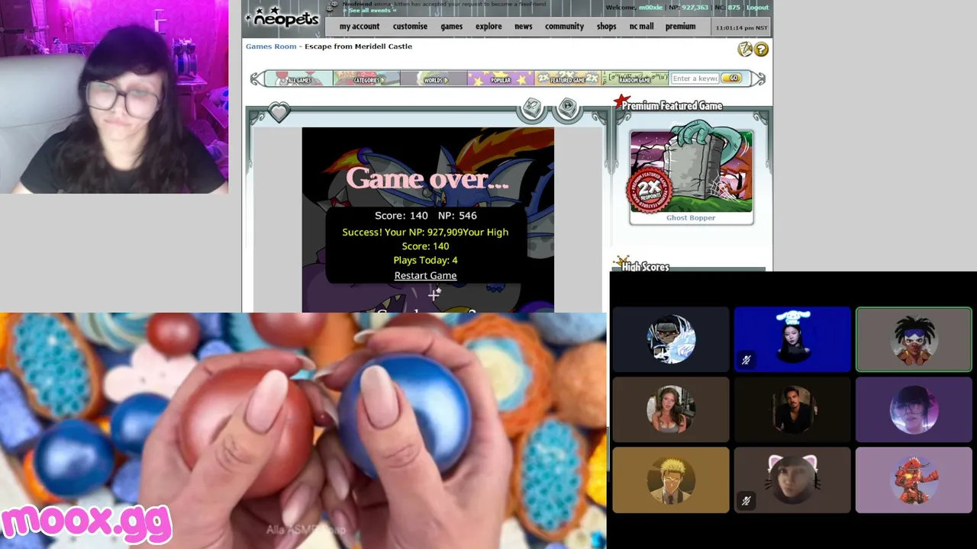Click the Ghost Bopper game title link
This screenshot has height=549, width=977.
pos(691,218)
